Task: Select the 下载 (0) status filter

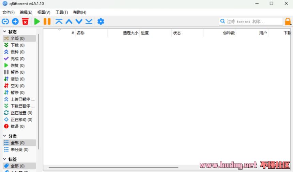Action: click(x=19, y=45)
